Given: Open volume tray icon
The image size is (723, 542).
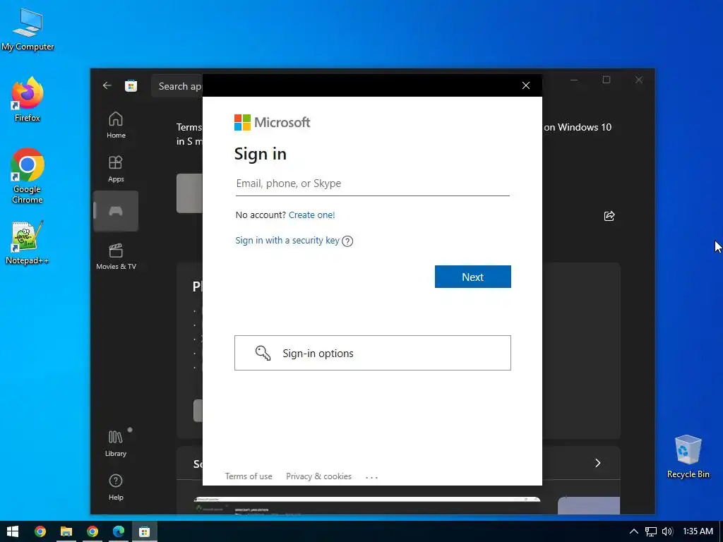Looking at the screenshot, I should (667, 532).
